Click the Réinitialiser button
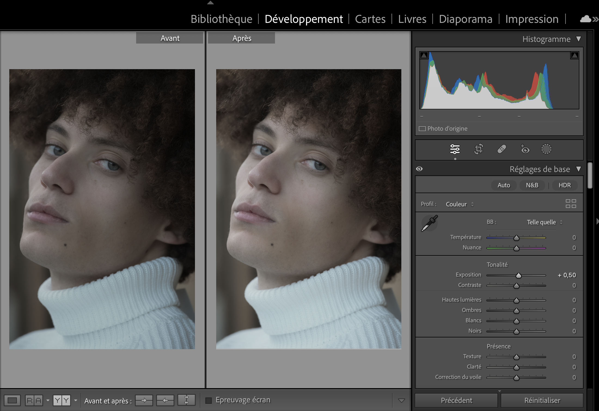 click(x=542, y=400)
